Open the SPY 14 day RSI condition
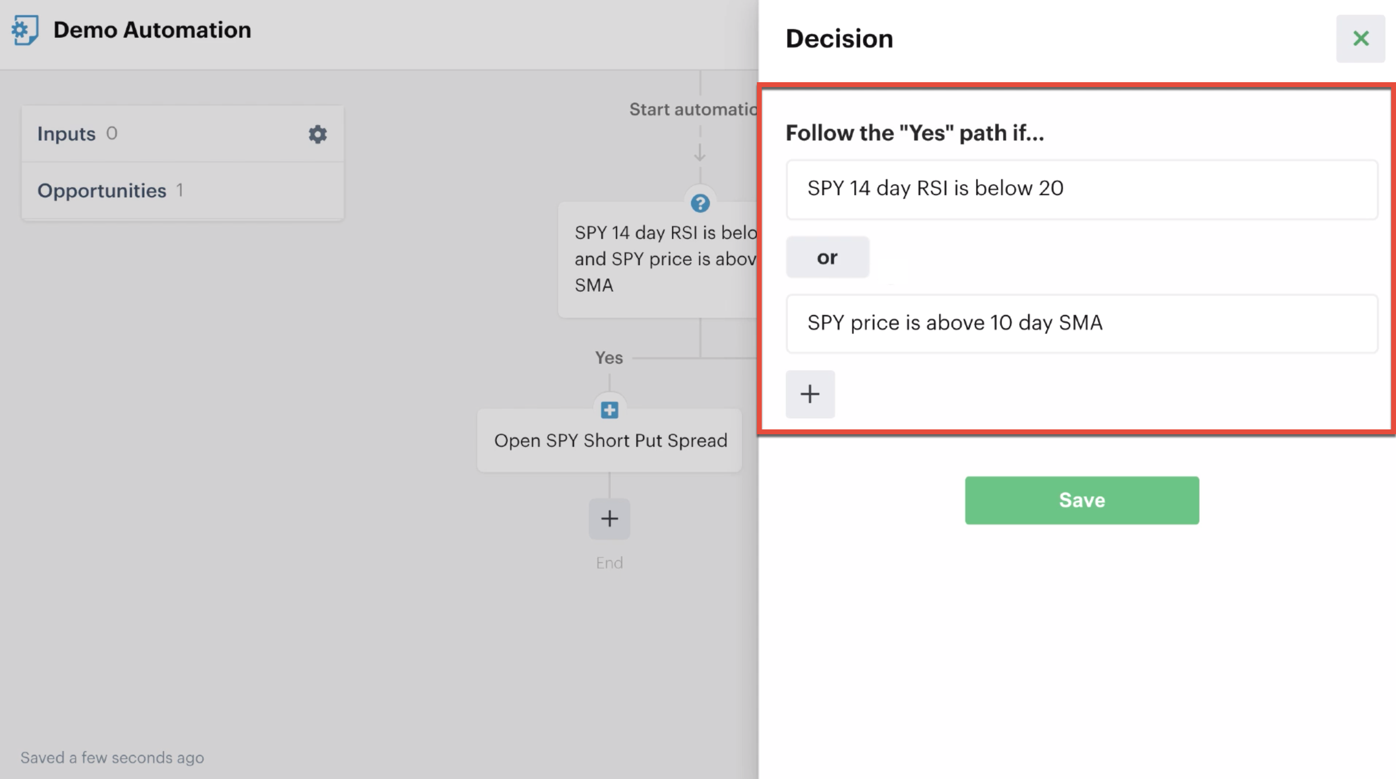This screenshot has height=779, width=1396. click(x=1081, y=189)
